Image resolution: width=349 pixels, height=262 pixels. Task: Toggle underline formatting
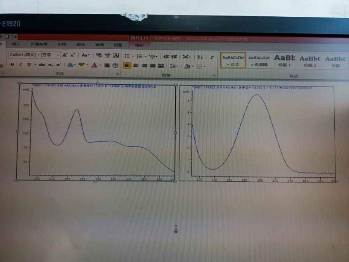29,64
